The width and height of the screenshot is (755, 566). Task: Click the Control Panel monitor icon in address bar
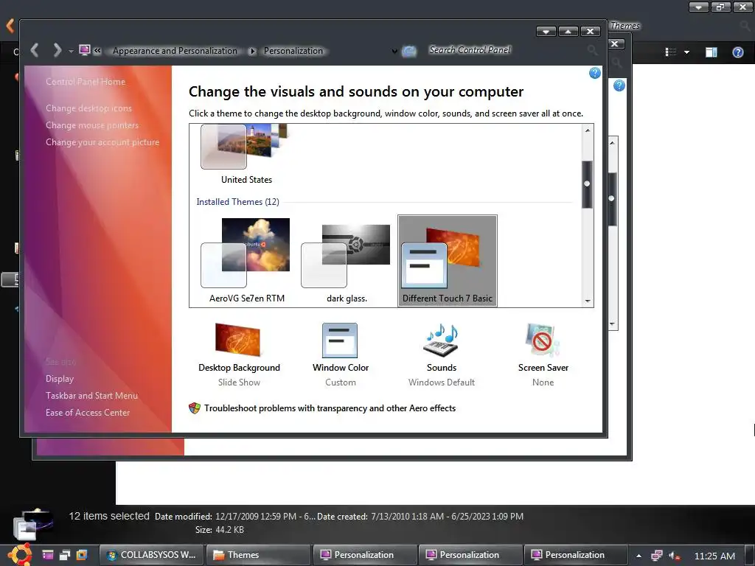coord(85,50)
